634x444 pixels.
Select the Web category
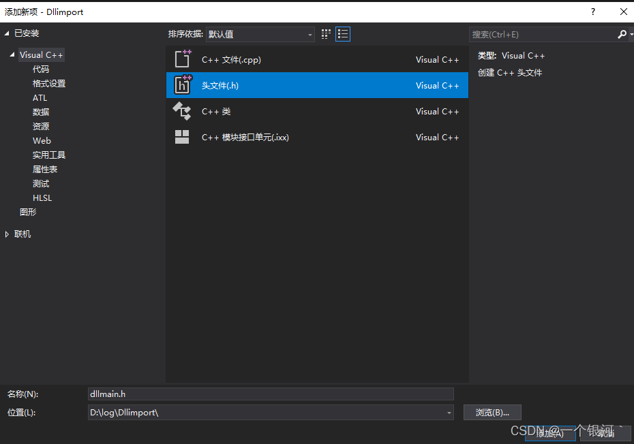tap(42, 140)
